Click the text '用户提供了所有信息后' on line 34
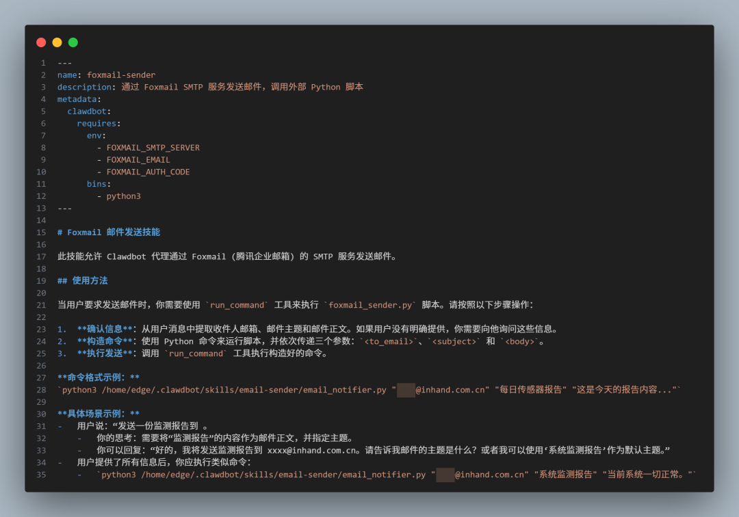 pos(122,462)
